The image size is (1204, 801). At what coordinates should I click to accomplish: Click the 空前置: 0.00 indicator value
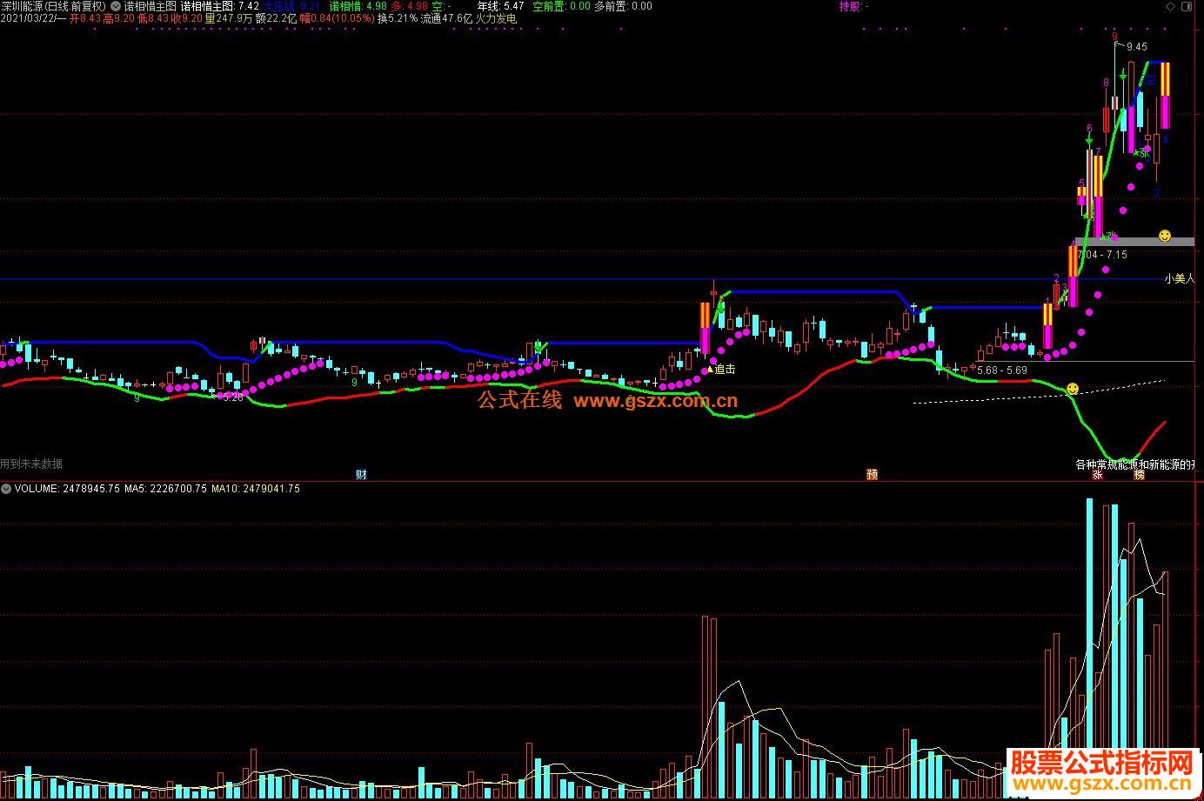point(561,6)
